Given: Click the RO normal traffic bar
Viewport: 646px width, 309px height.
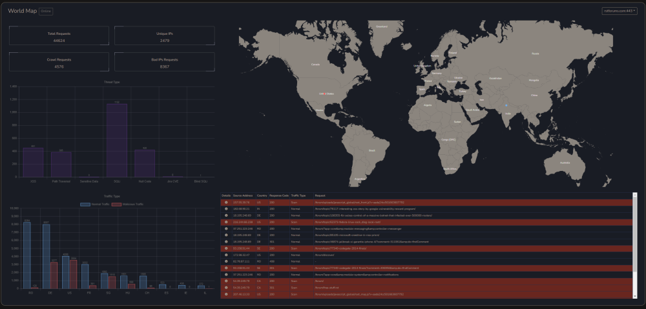Looking at the screenshot, I should pos(26,255).
